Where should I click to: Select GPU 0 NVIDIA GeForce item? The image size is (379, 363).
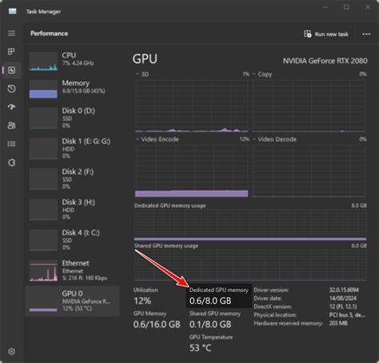click(x=73, y=301)
